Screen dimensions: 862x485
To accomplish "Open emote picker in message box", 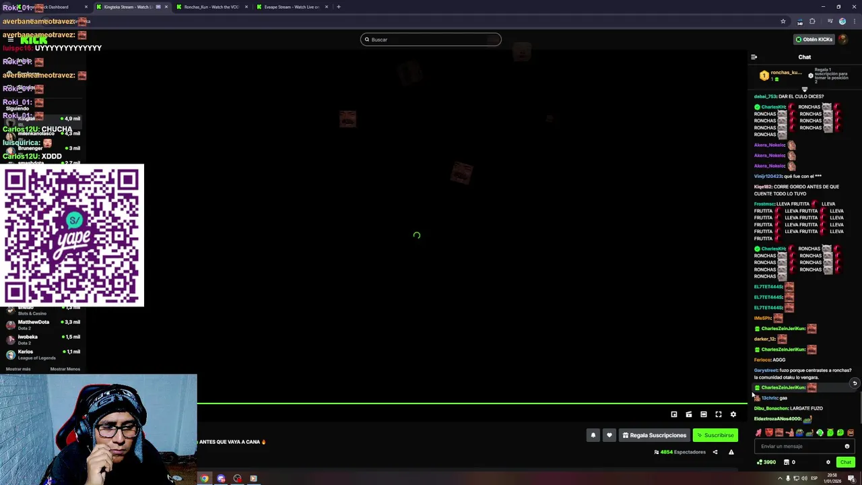I will [847, 446].
